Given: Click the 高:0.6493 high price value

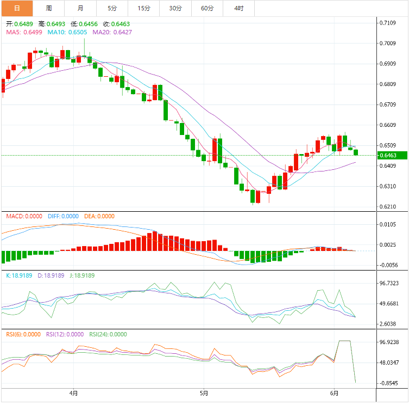Looking at the screenshot, I should 52,24.
